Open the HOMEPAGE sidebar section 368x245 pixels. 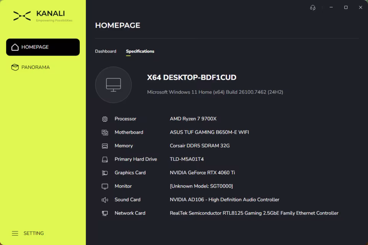click(43, 47)
